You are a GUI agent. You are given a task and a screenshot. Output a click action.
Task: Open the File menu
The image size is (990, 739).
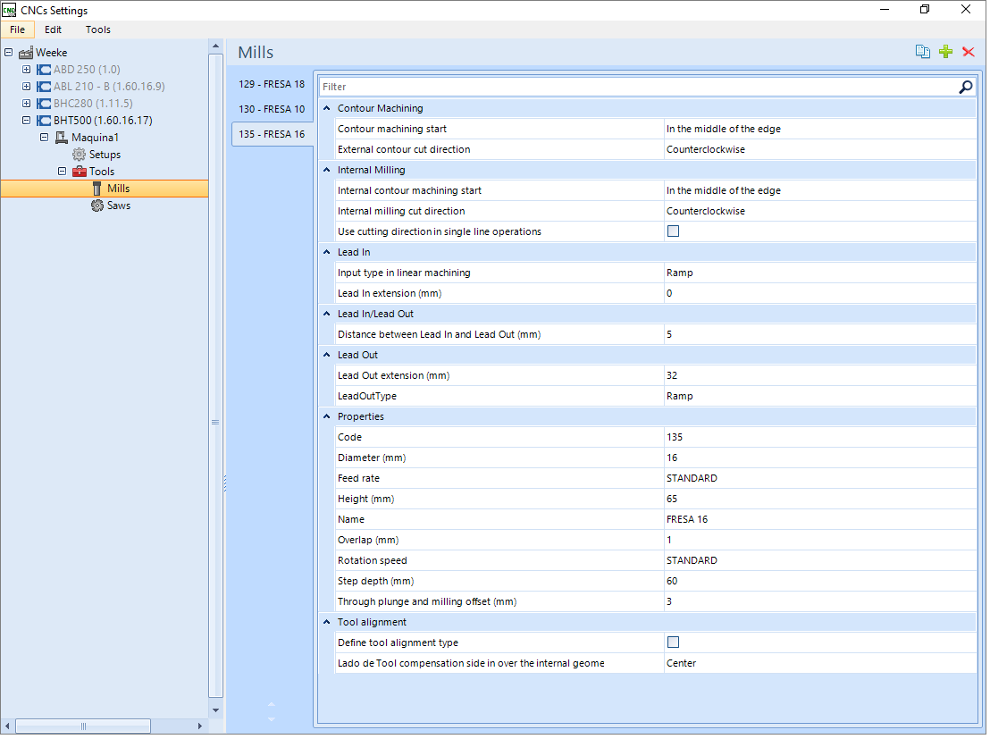(18, 29)
